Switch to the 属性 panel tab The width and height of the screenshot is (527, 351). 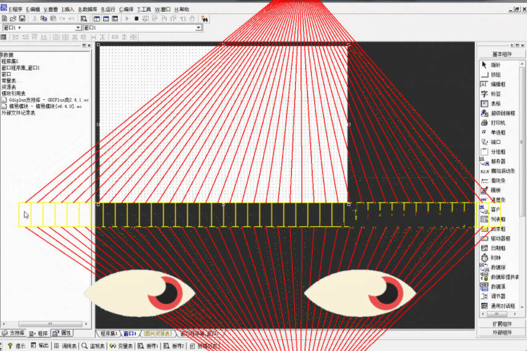click(62, 333)
